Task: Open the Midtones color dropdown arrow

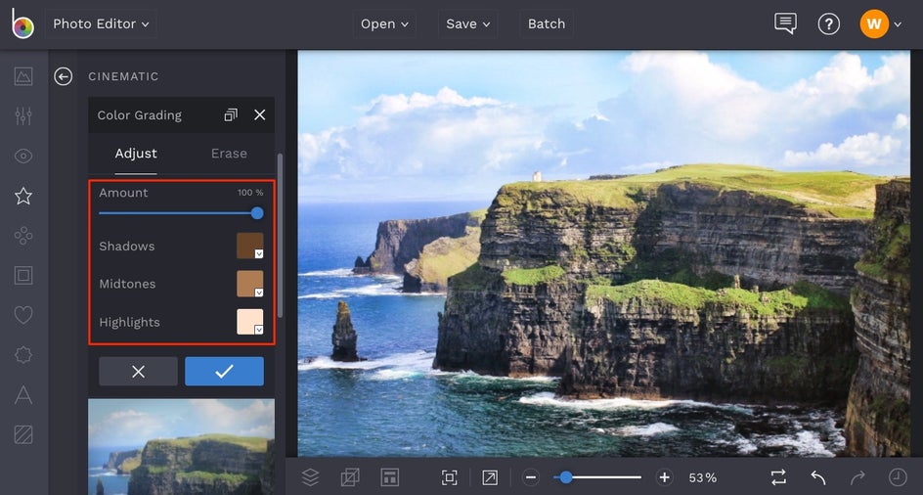Action: (258, 292)
